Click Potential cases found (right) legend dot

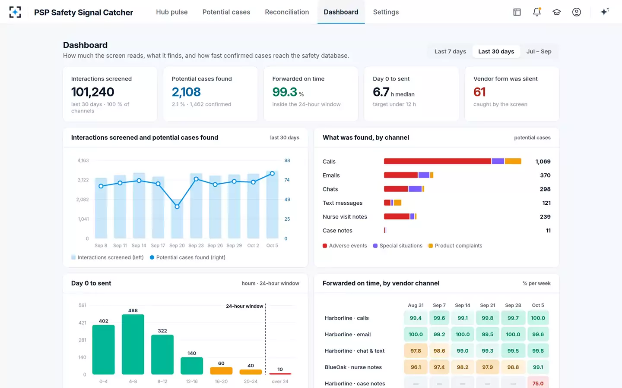152,257
